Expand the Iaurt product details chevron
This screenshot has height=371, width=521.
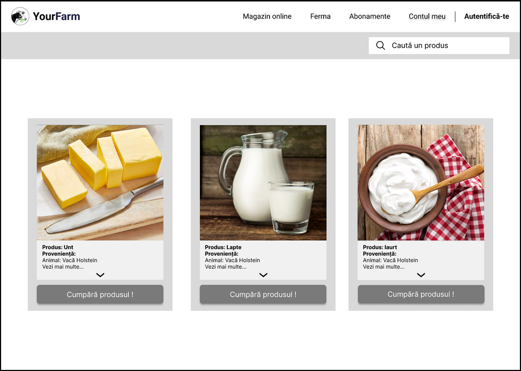point(421,275)
